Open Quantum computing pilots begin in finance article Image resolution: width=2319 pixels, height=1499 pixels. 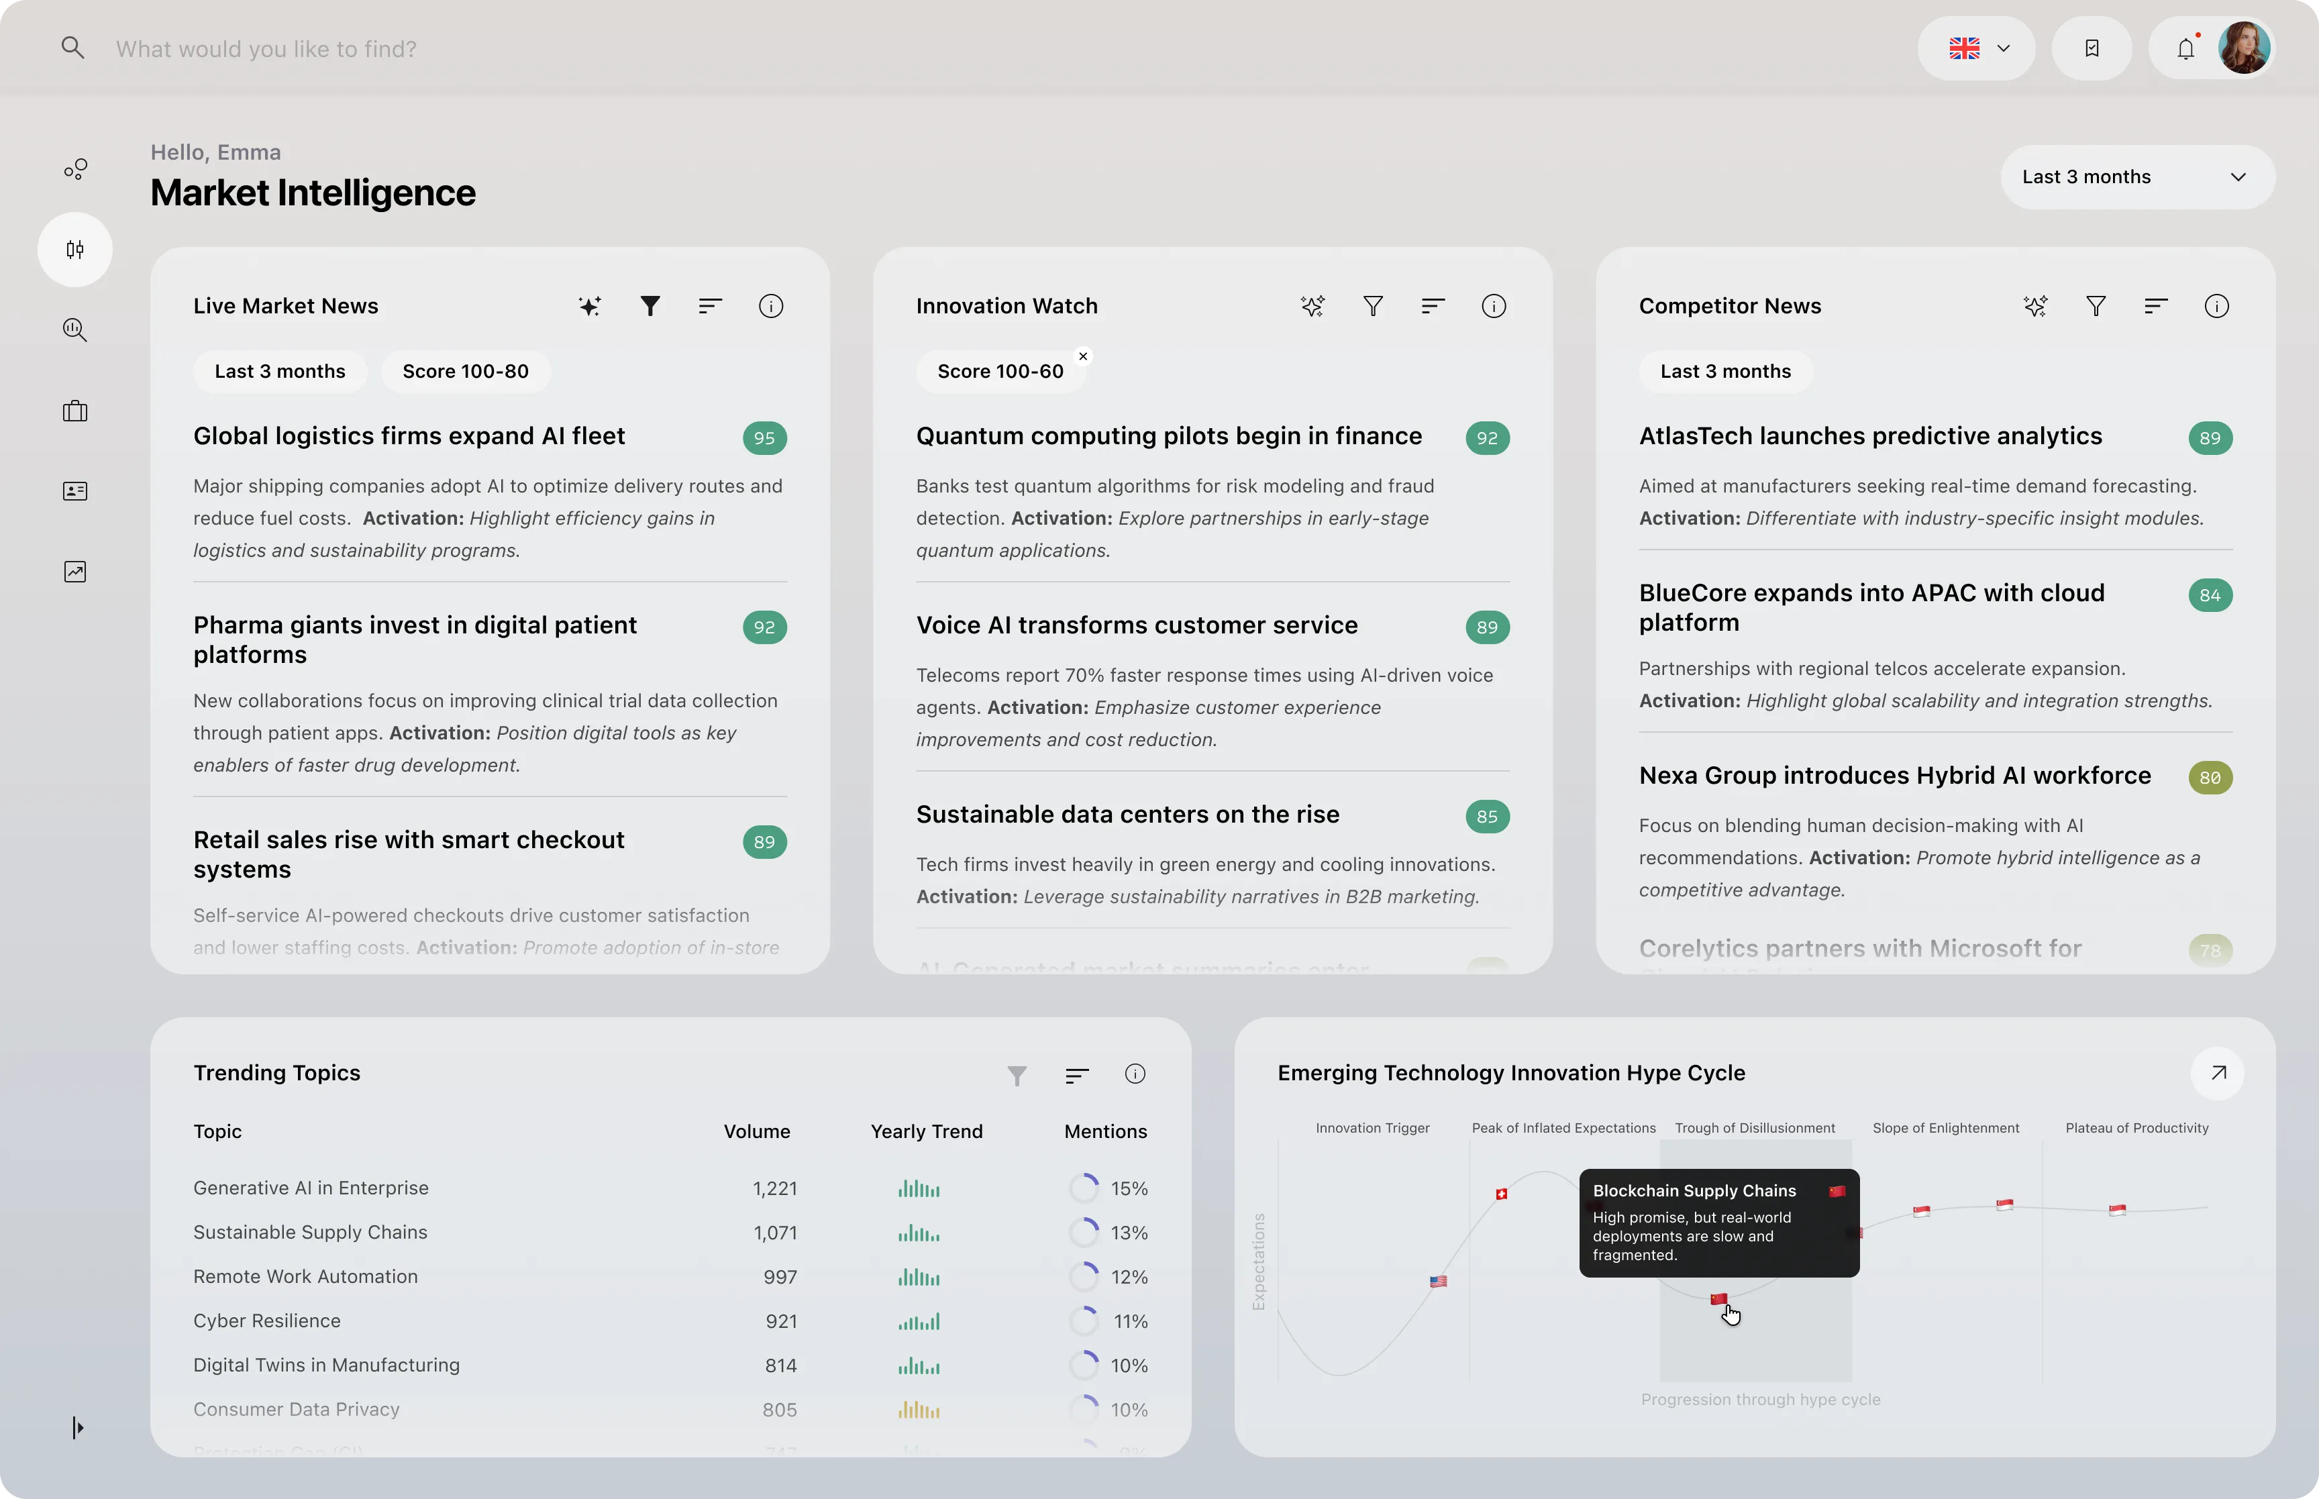point(1168,436)
